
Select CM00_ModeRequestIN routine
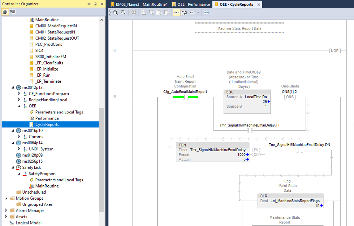[56, 26]
